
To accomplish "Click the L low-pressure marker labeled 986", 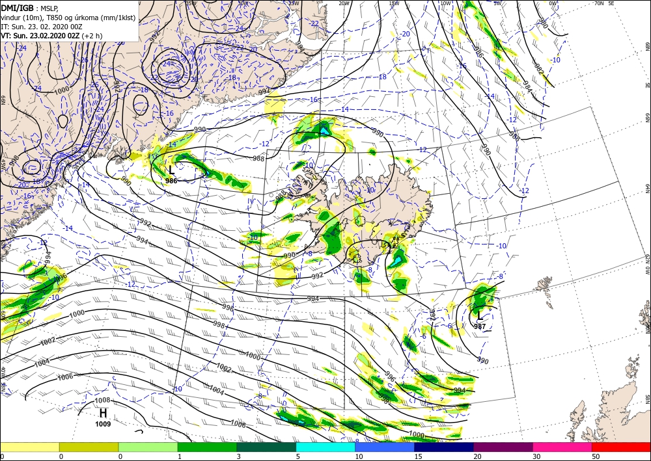I will coord(171,170).
